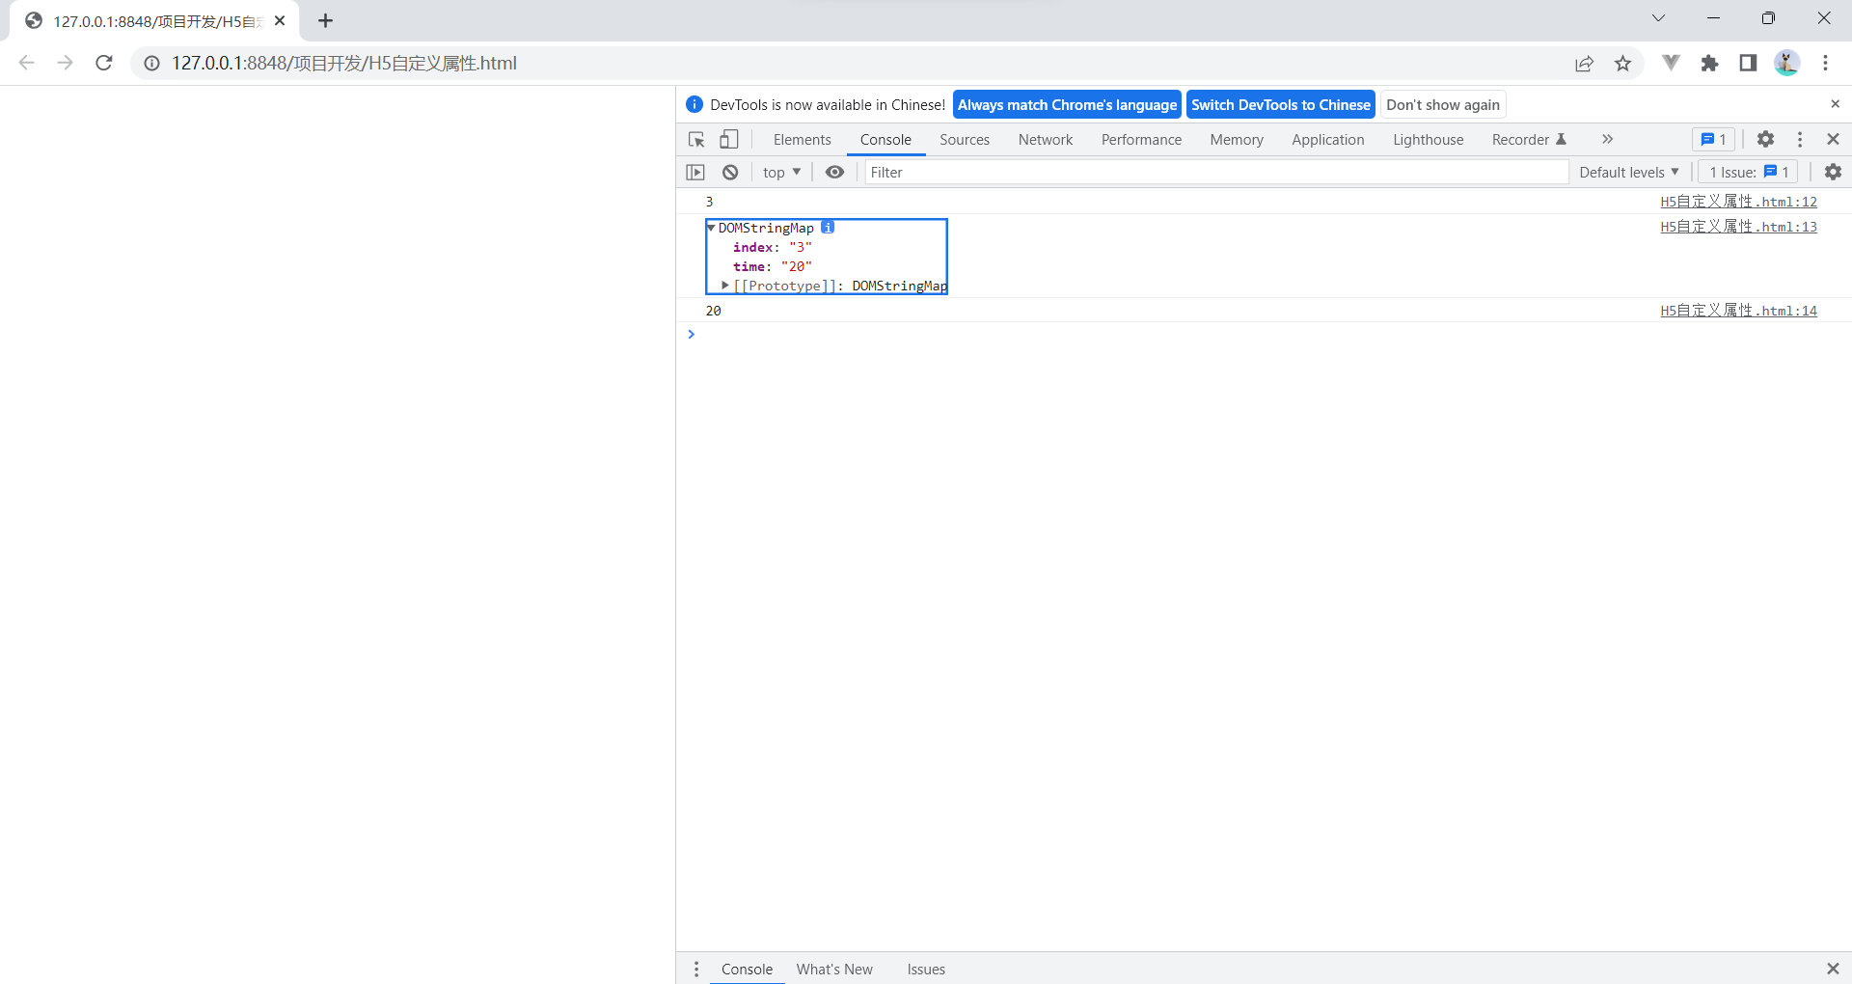Open DevTools settings gear
Image resolution: width=1852 pixels, height=984 pixels.
coord(1765,139)
